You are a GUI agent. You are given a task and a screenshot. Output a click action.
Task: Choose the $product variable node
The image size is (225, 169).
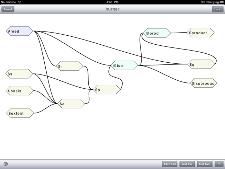(x=201, y=33)
